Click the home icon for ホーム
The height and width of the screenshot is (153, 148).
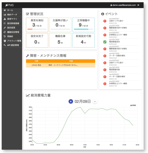[5, 10]
